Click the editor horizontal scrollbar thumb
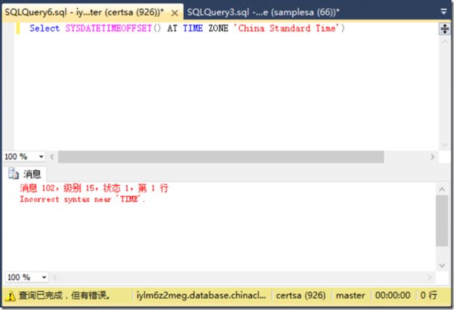Viewport: 454px width, 310px height. (221, 157)
